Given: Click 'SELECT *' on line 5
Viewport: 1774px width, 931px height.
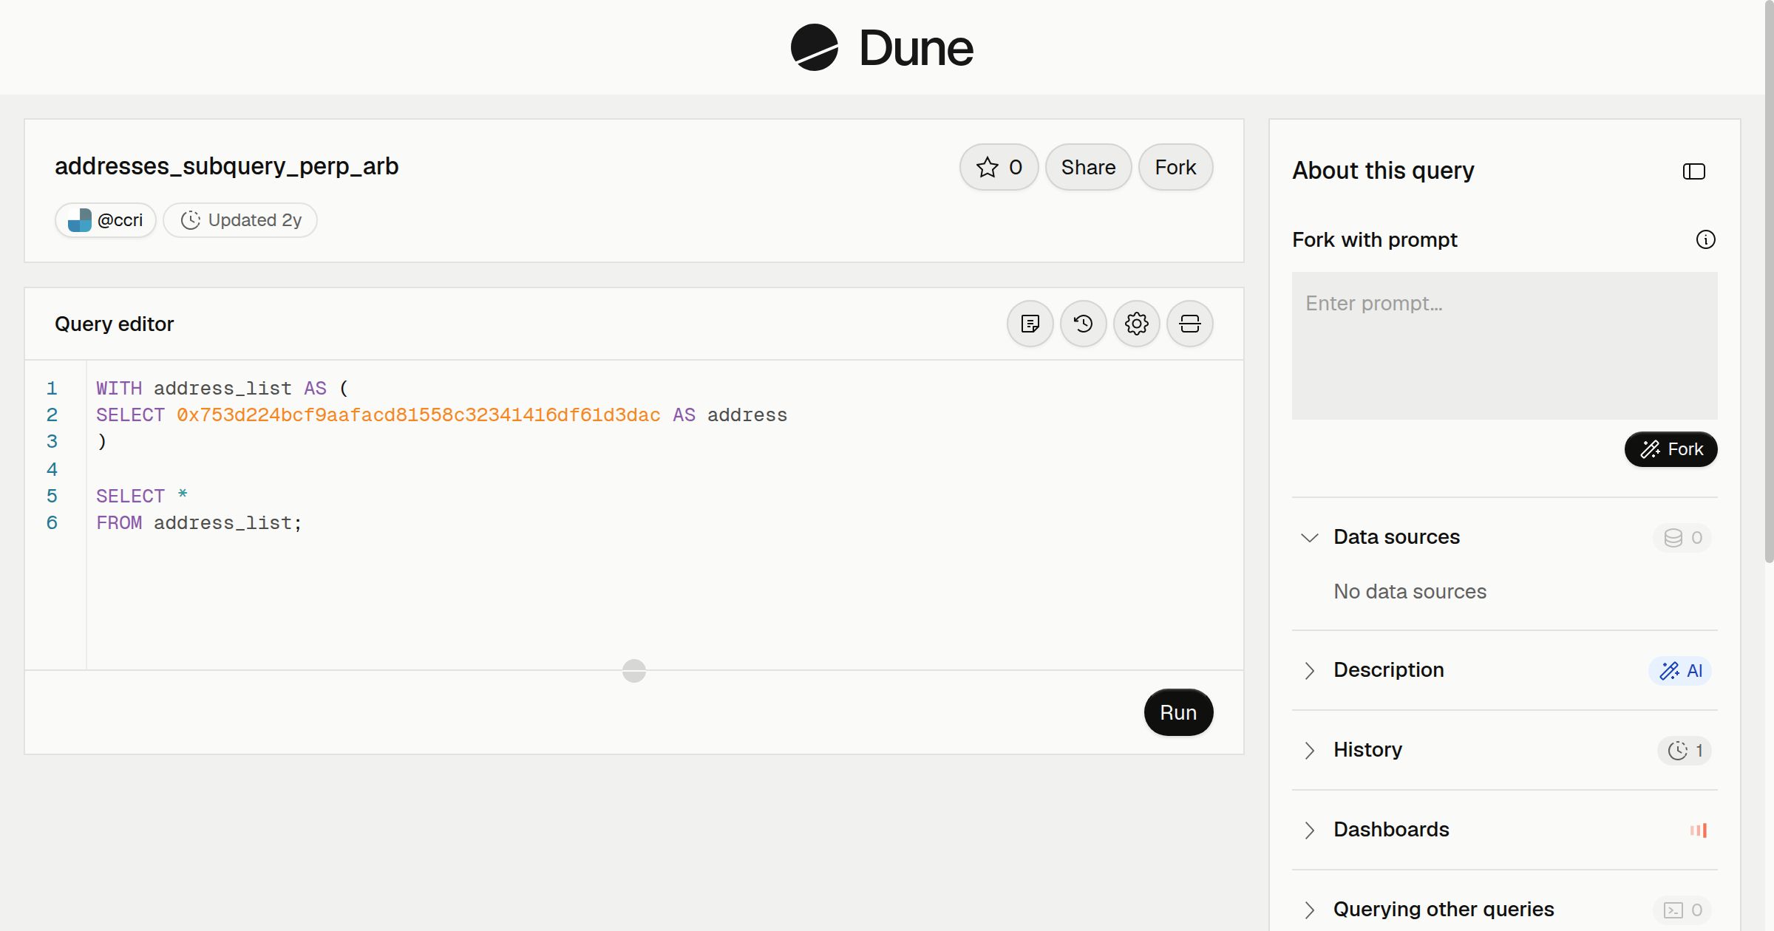Looking at the screenshot, I should click(x=142, y=497).
